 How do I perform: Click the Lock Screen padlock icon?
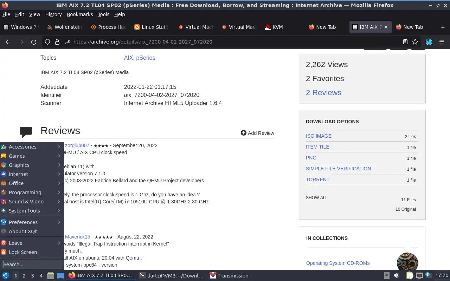(4, 252)
